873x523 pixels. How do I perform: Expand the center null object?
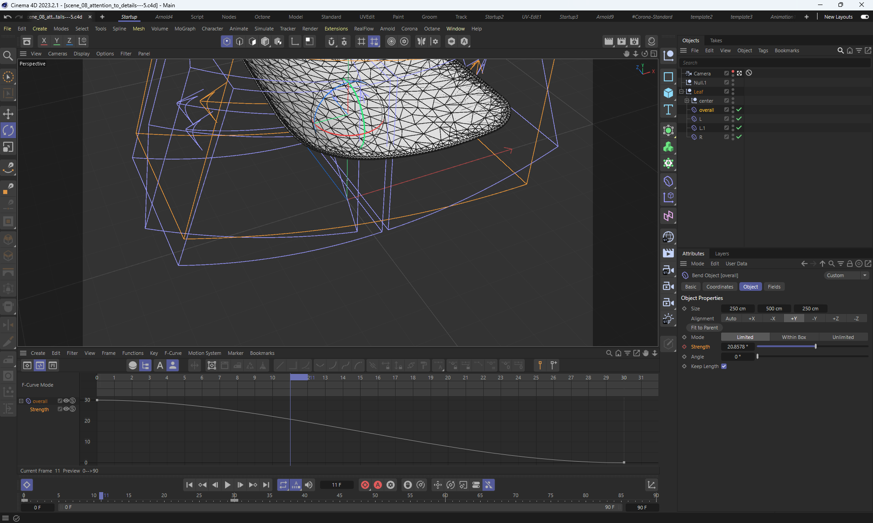point(687,100)
